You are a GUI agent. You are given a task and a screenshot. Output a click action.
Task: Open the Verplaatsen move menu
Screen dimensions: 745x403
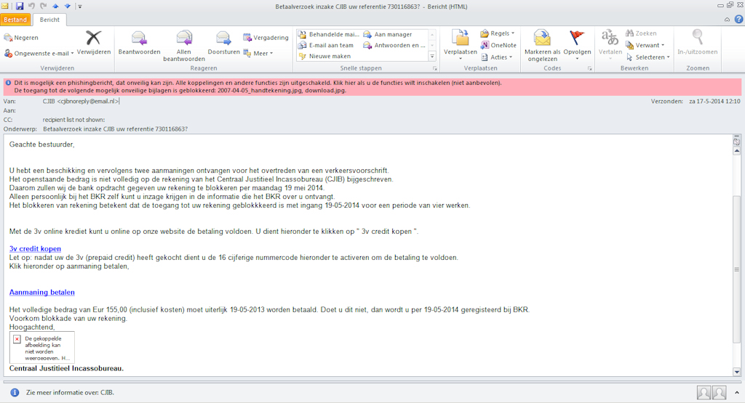460,46
